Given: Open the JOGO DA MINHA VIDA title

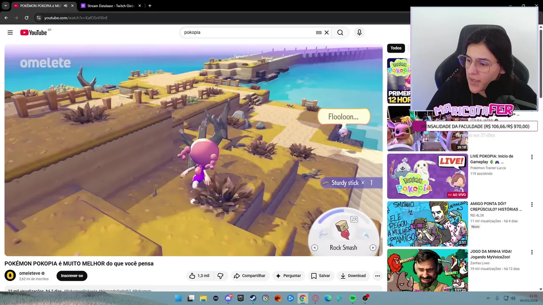Looking at the screenshot, I should (x=490, y=254).
